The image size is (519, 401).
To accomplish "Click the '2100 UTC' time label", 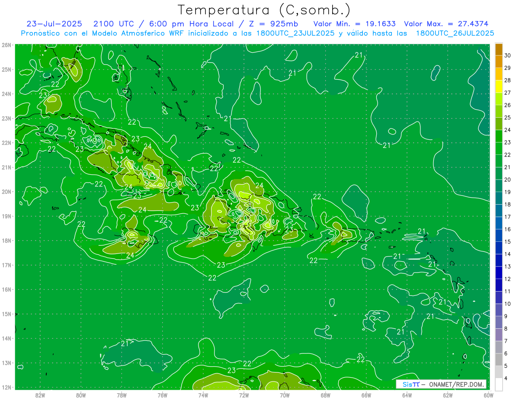I will coord(114,24).
